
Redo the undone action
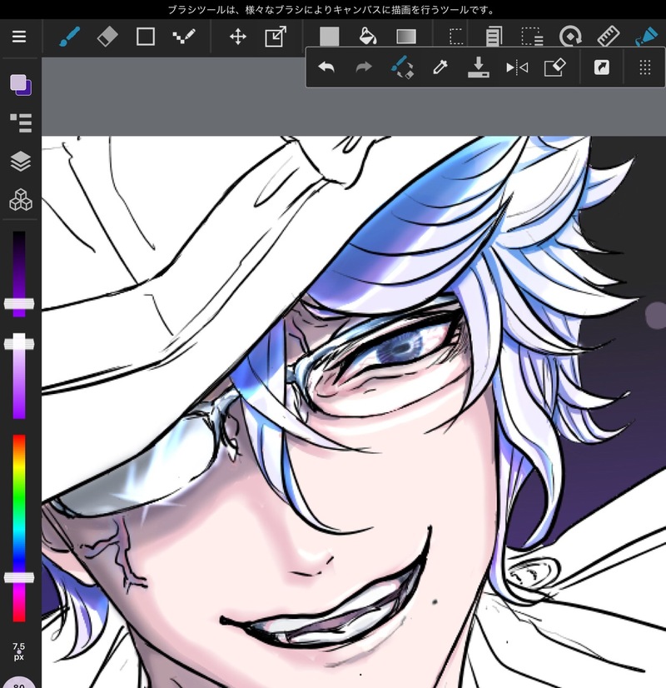click(364, 67)
